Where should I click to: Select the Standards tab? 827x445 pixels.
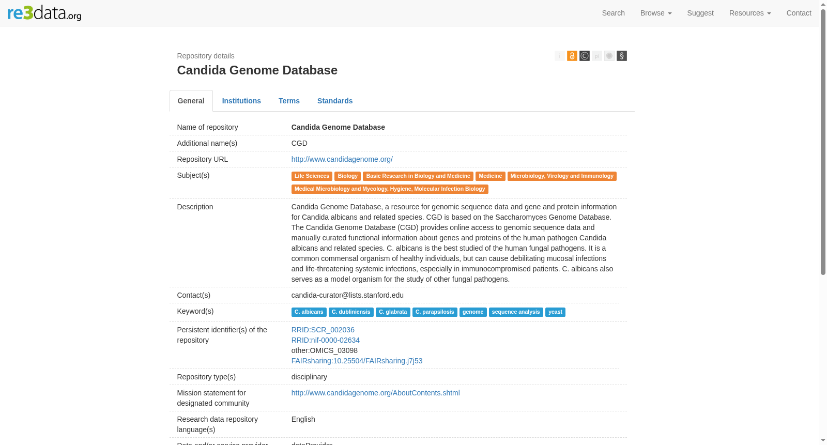point(335,101)
